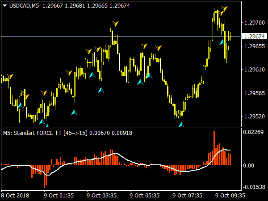Click the 9 Oct 07:35 time label
The image size is (268, 201).
(187, 195)
